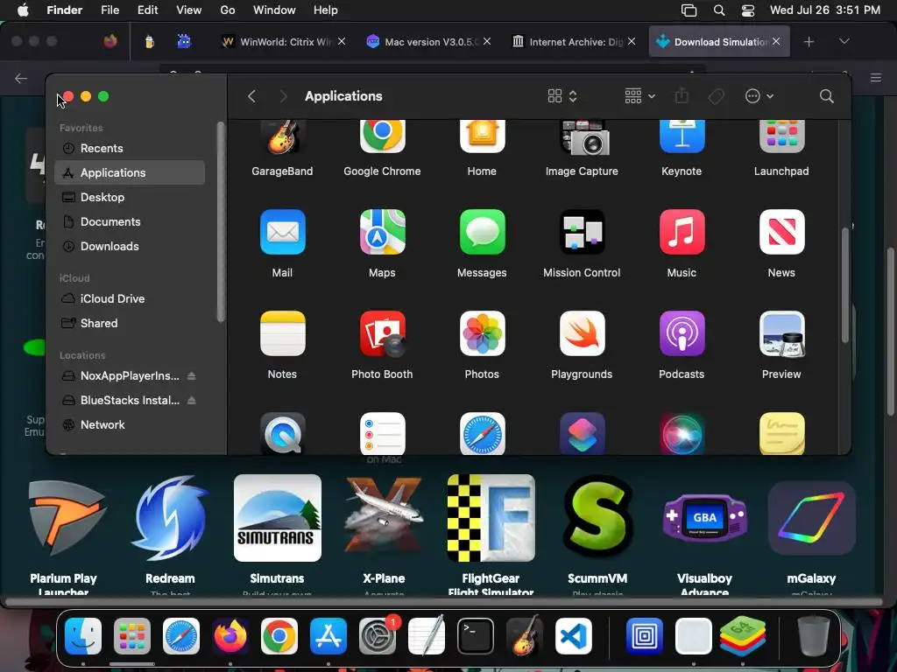The height and width of the screenshot is (672, 897).
Task: Open the File menu
Action: tap(109, 10)
